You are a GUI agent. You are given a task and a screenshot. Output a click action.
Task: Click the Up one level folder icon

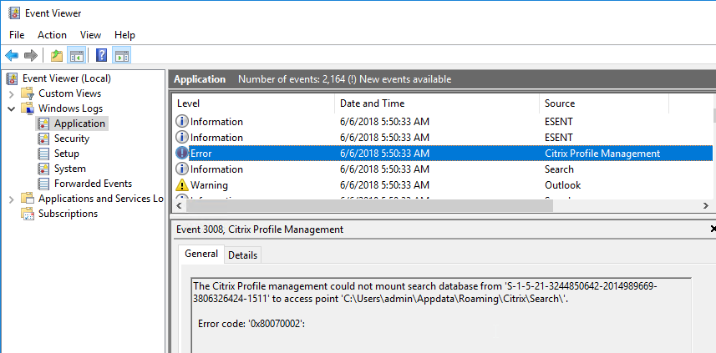(x=57, y=56)
